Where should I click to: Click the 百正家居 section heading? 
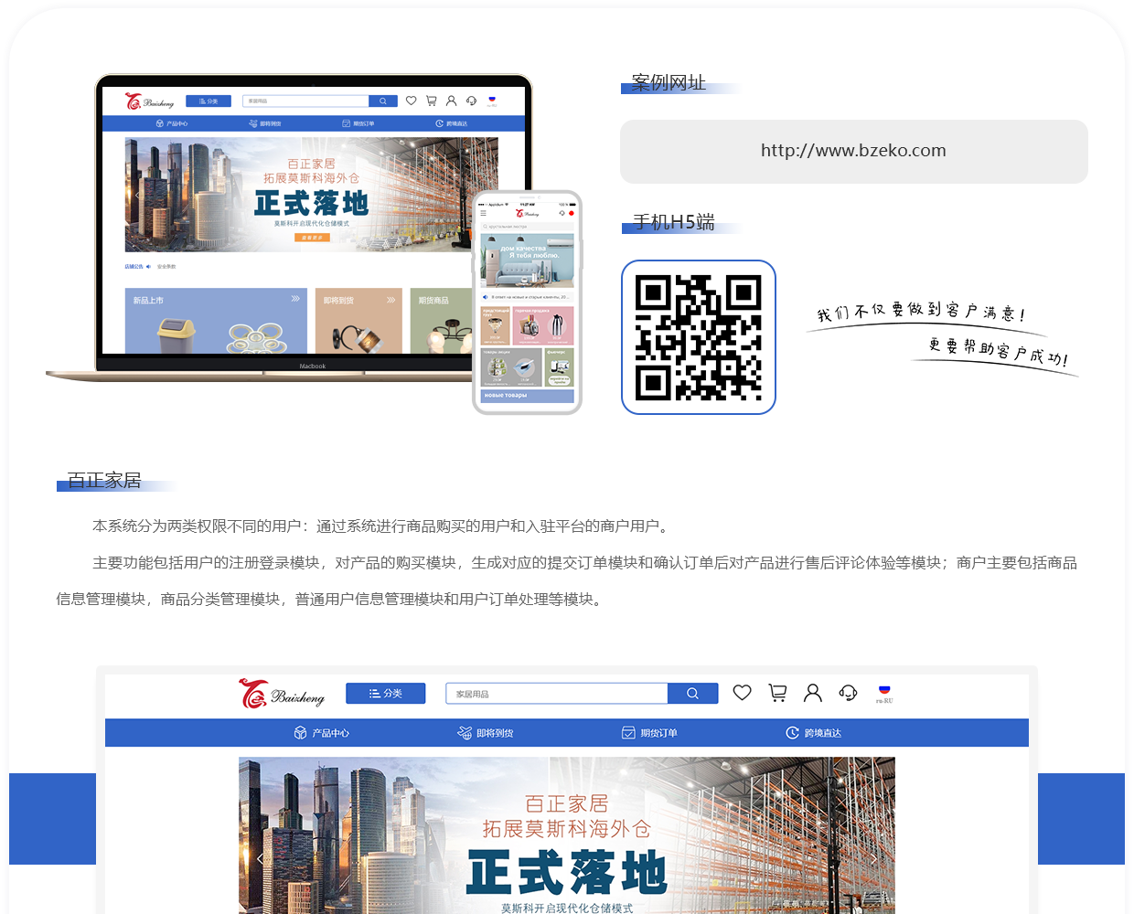[104, 481]
